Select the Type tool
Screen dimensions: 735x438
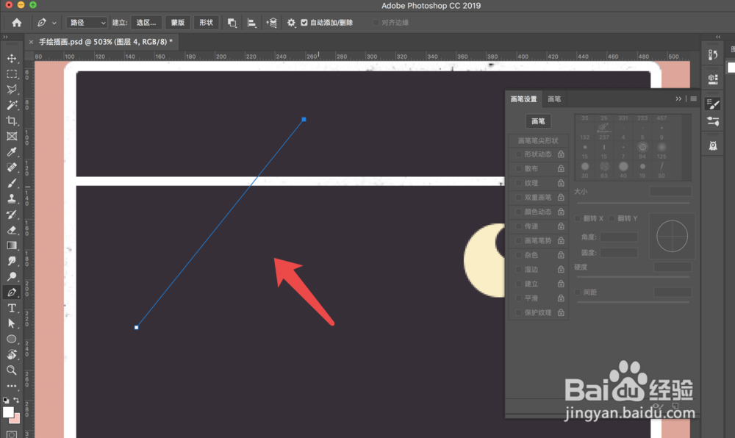12,308
